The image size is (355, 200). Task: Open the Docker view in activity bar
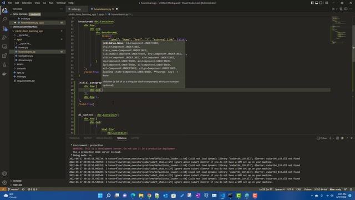(4, 74)
